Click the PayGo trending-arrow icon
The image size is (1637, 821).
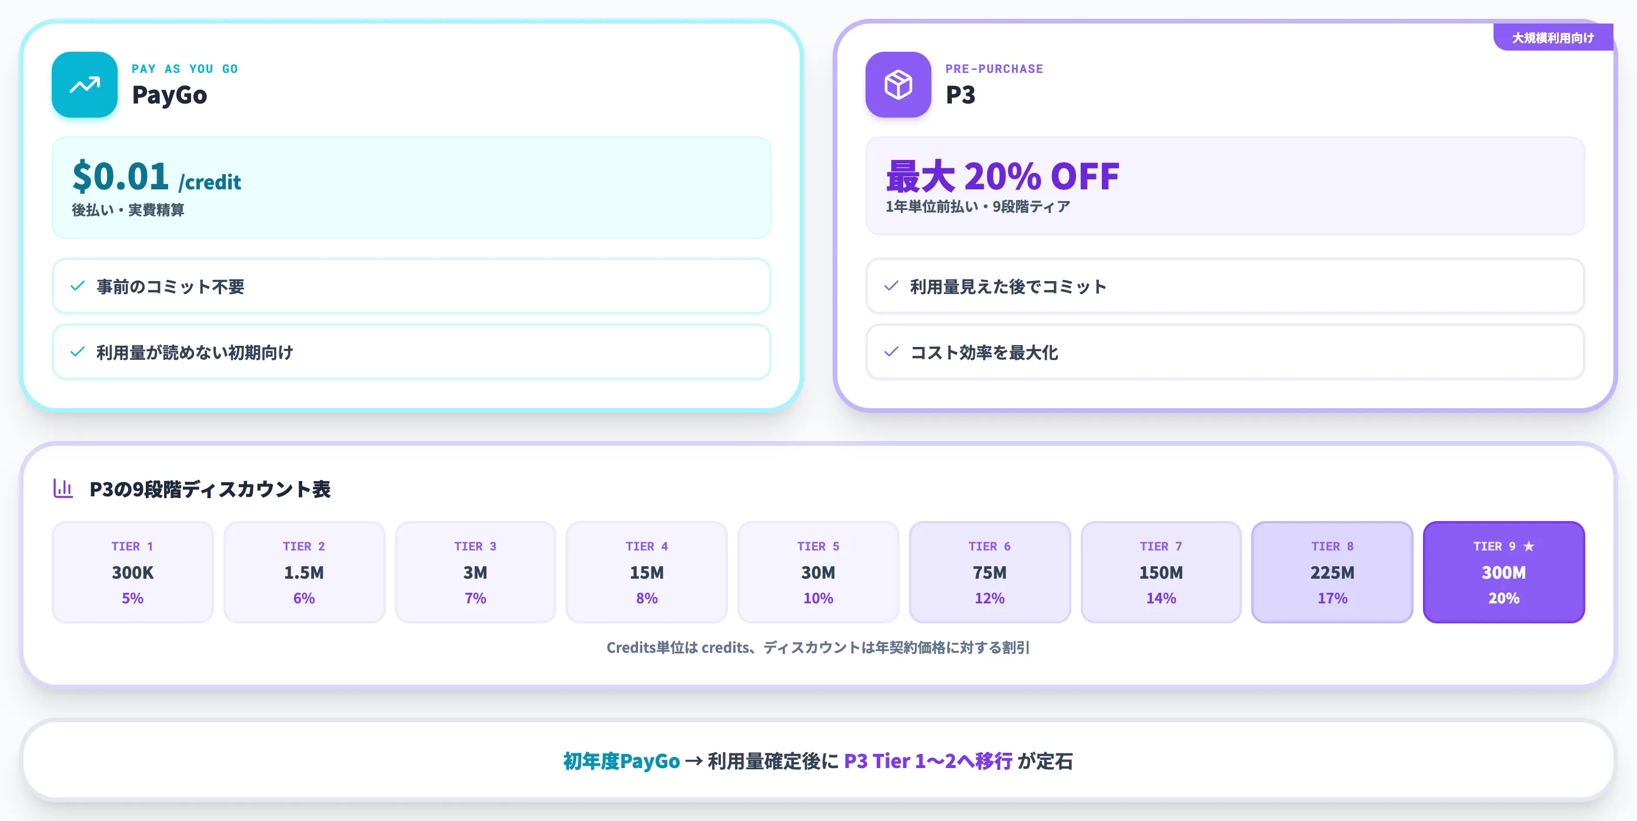click(x=85, y=85)
